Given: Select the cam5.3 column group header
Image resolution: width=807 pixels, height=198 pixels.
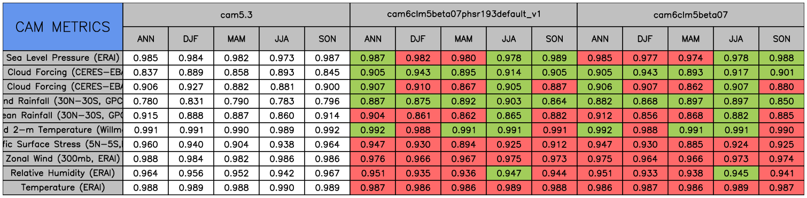Looking at the screenshot, I should [x=236, y=14].
